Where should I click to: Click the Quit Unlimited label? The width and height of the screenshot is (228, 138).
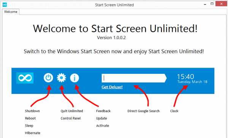[x=72, y=111]
